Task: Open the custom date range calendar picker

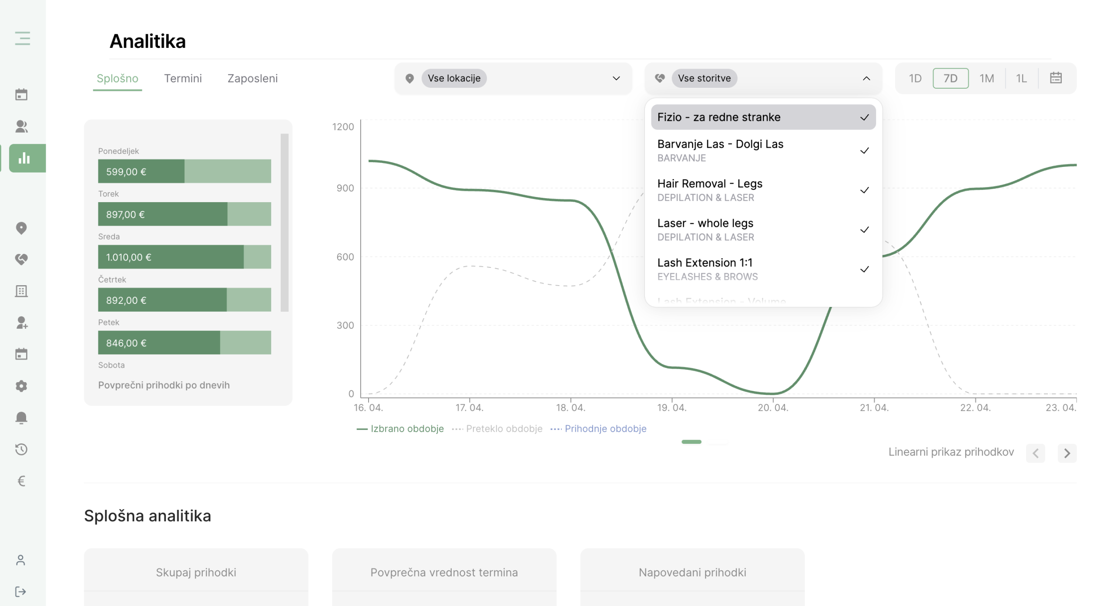Action: pos(1056,78)
